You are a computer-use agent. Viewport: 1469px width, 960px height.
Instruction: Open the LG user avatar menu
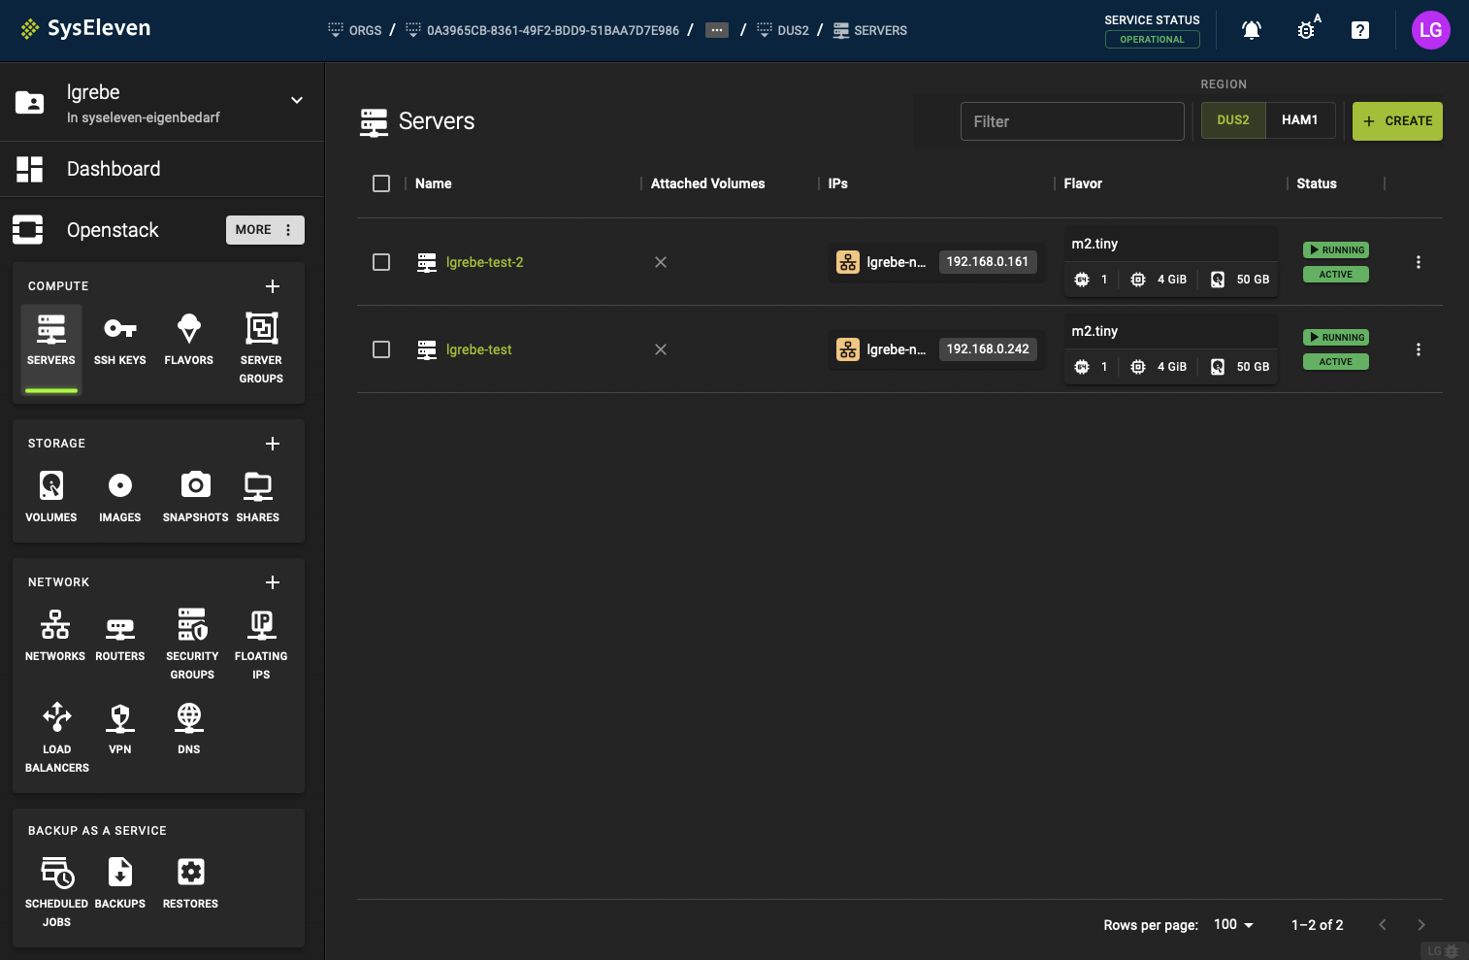click(x=1430, y=30)
